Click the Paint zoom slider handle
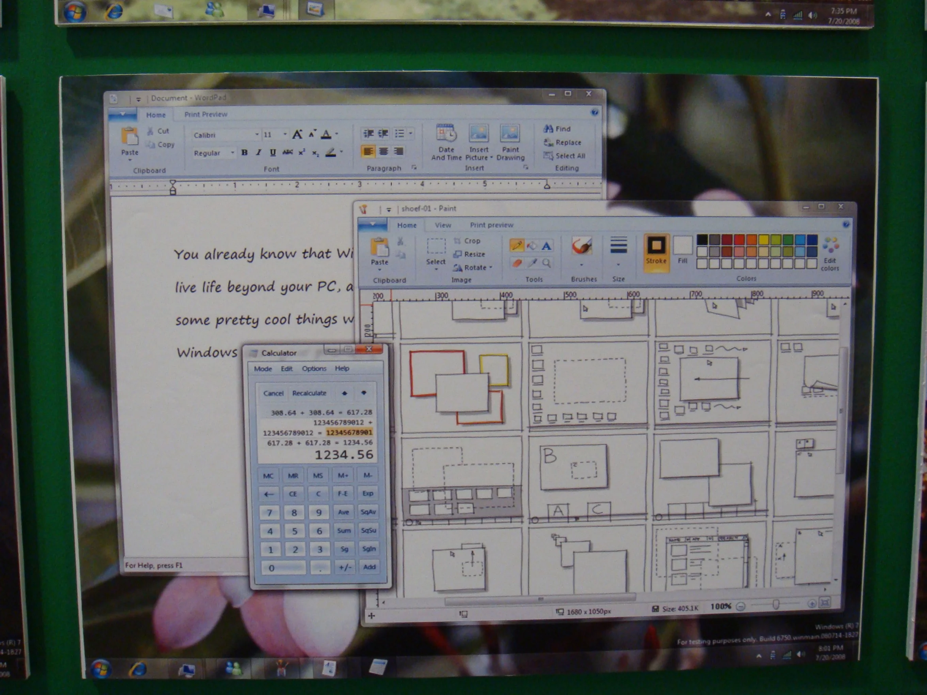The height and width of the screenshot is (695, 927). (776, 604)
